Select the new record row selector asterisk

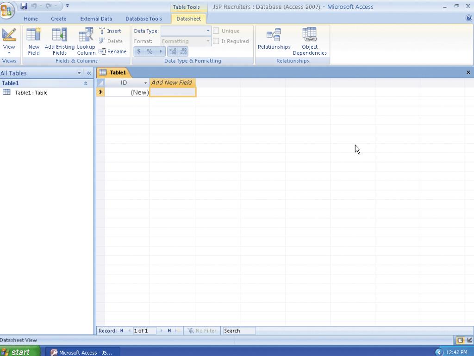[x=100, y=92]
